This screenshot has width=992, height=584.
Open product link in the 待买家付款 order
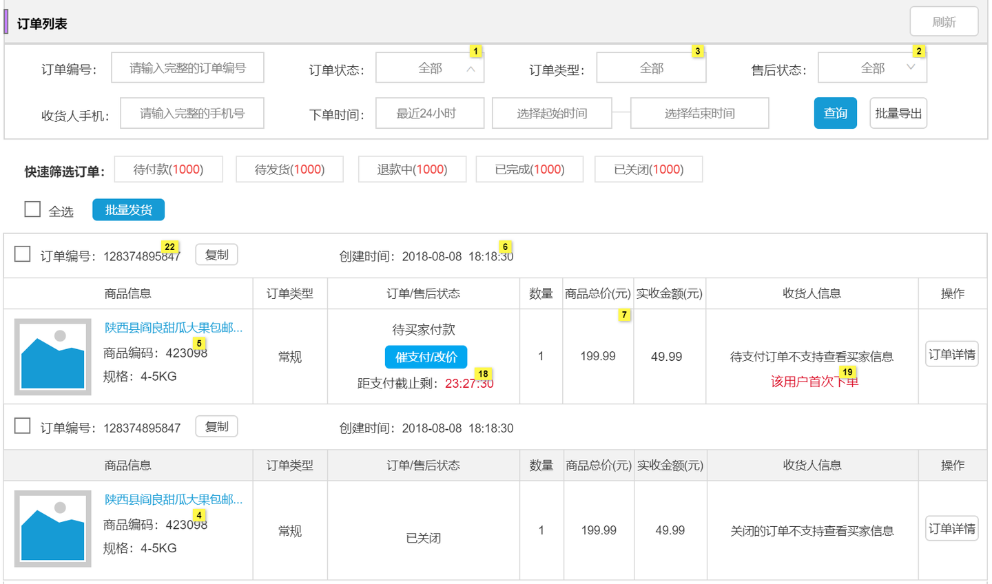pos(174,327)
